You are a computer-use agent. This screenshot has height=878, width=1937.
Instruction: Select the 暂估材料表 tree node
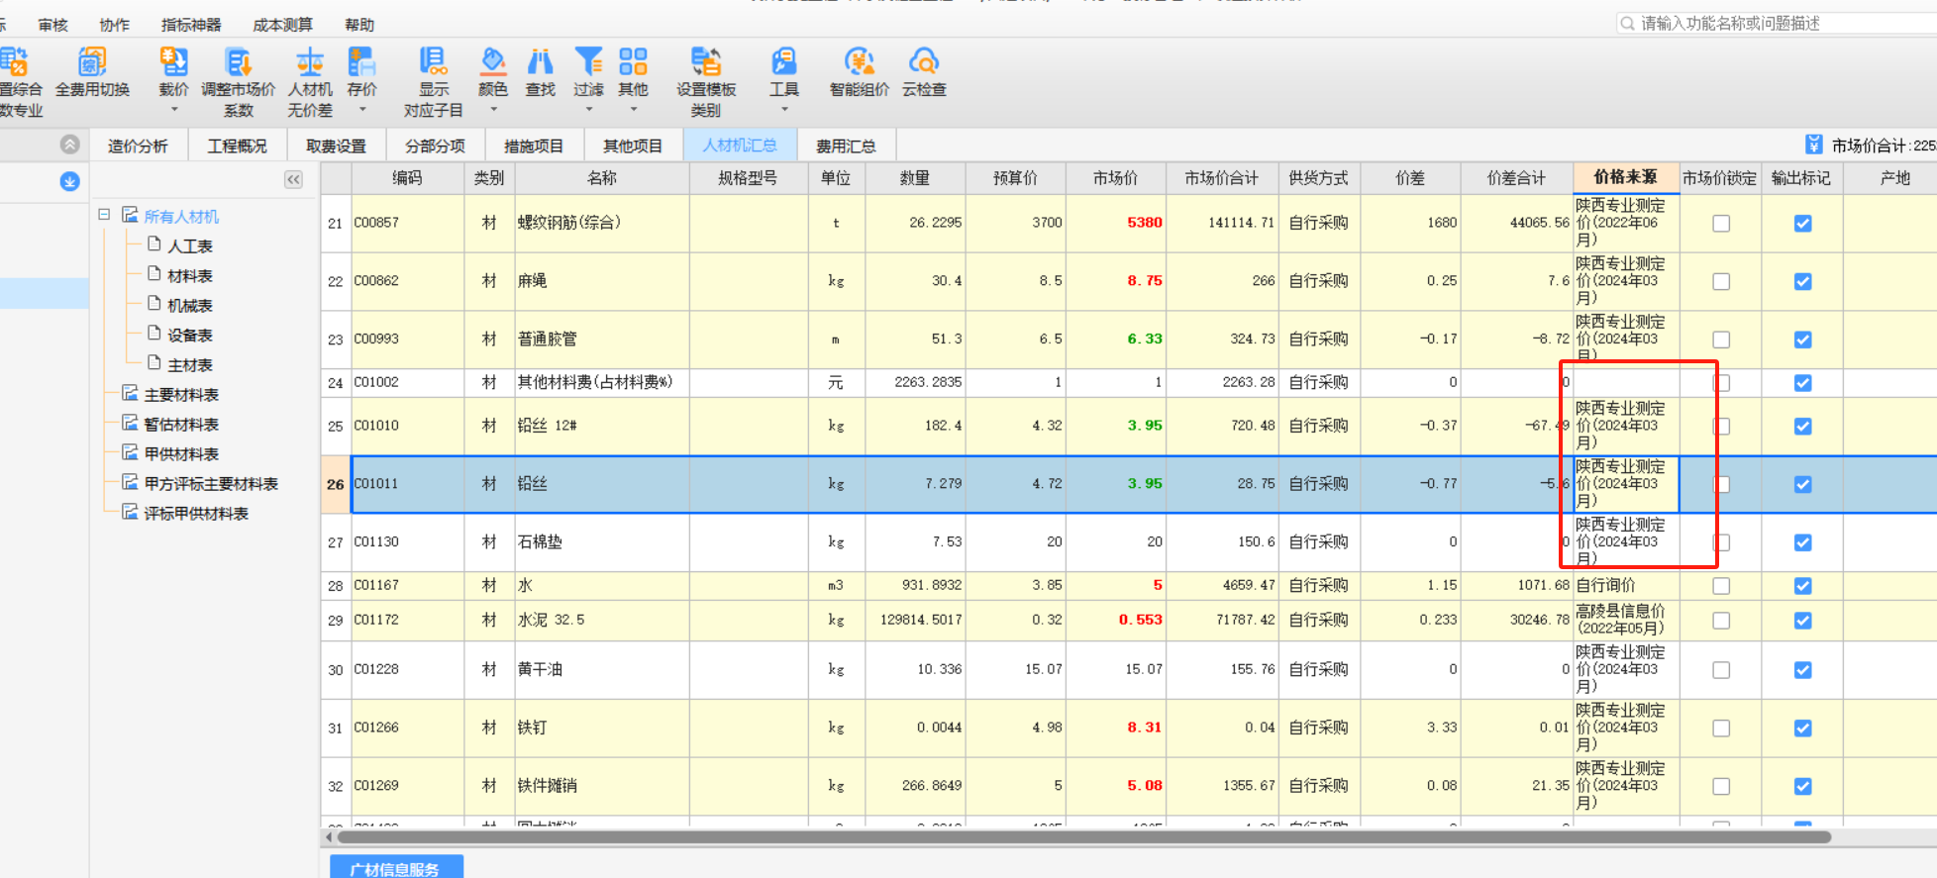[x=181, y=424]
